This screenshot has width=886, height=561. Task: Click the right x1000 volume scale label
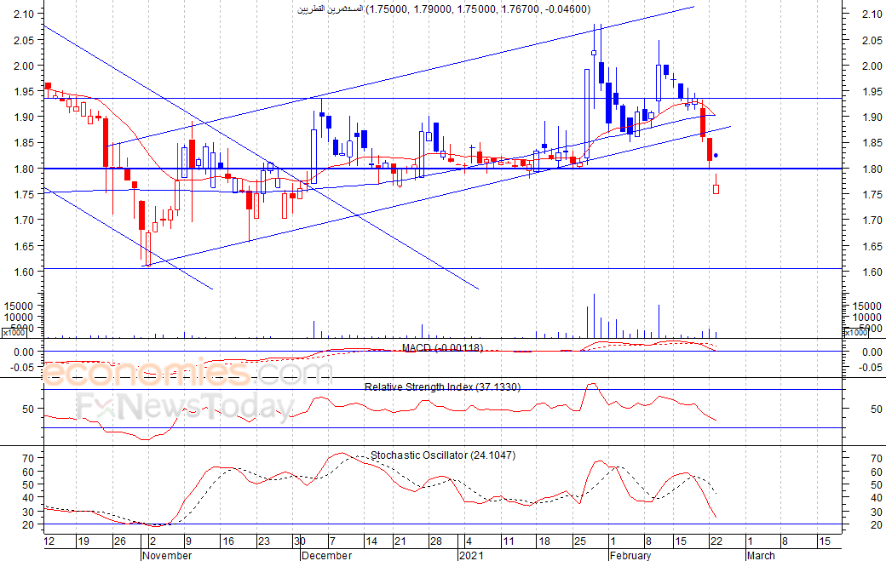pyautogui.click(x=856, y=334)
